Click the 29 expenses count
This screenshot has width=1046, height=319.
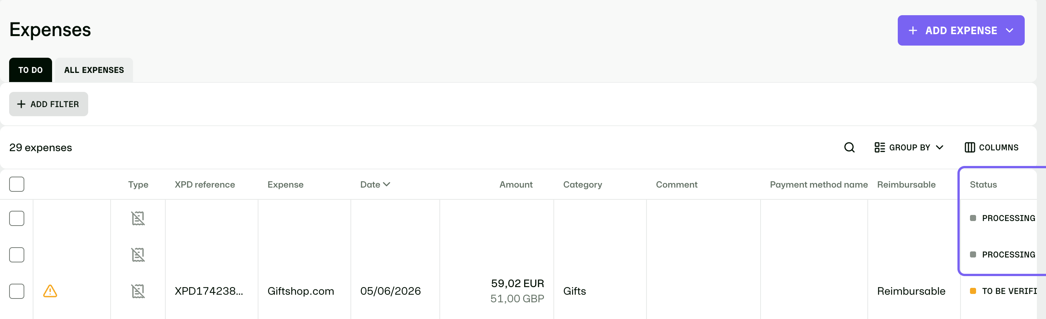pyautogui.click(x=41, y=147)
